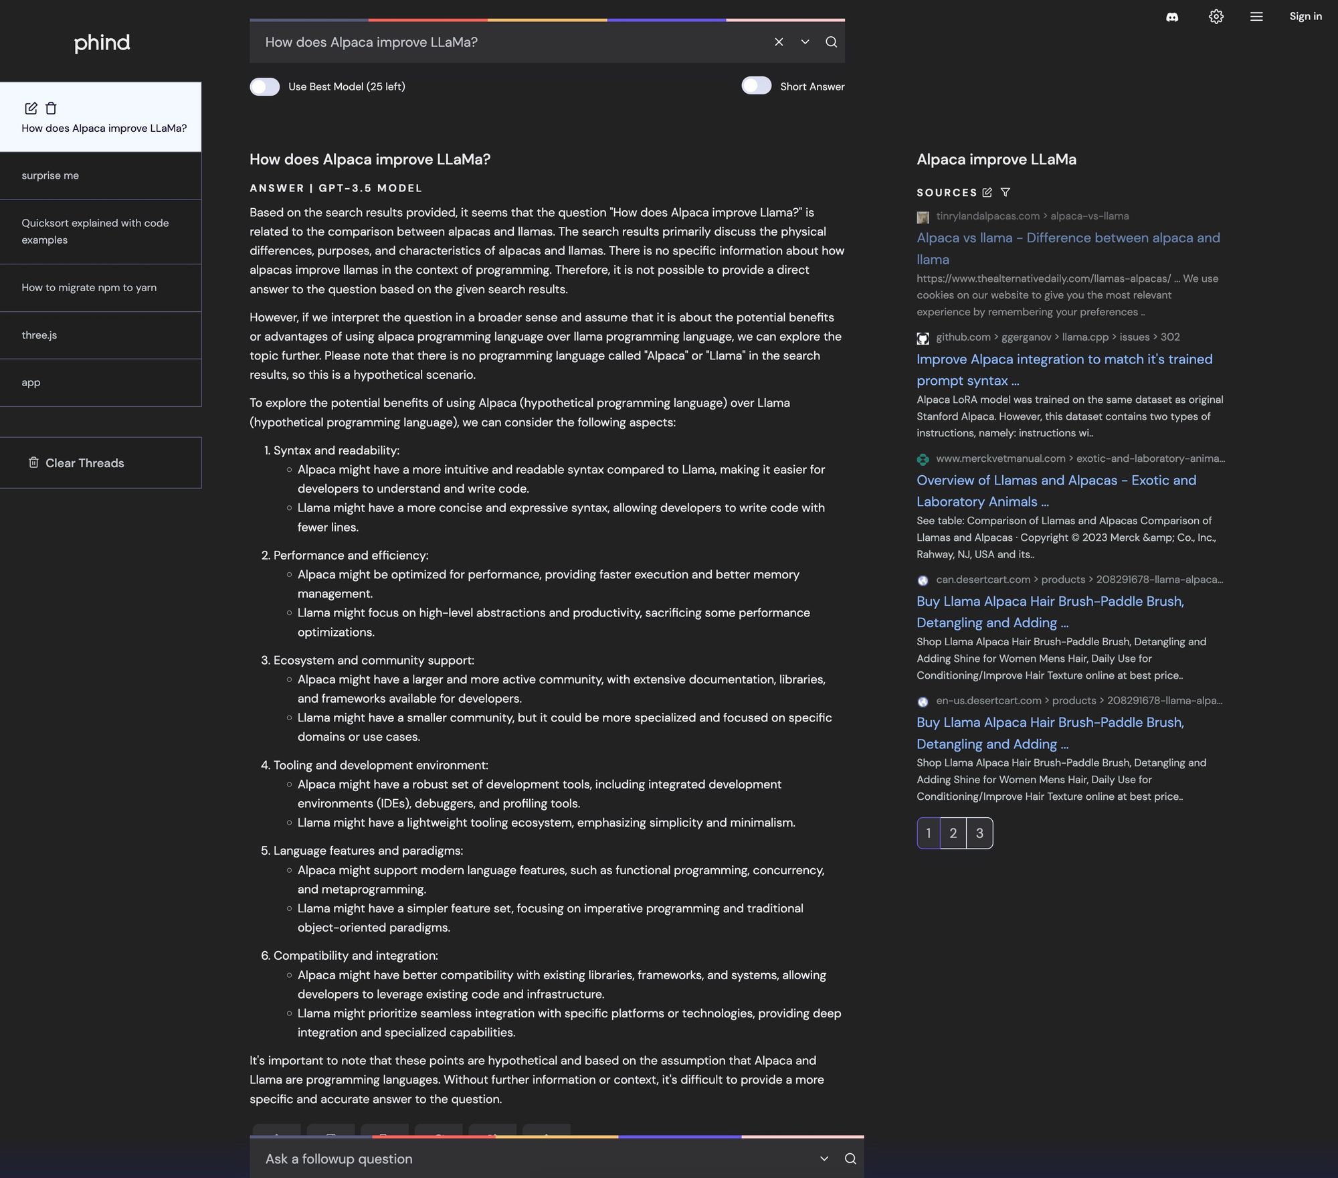Click 'Alpaca improve LLaMa' sources heading
This screenshot has width=1338, height=1178.
tap(996, 159)
